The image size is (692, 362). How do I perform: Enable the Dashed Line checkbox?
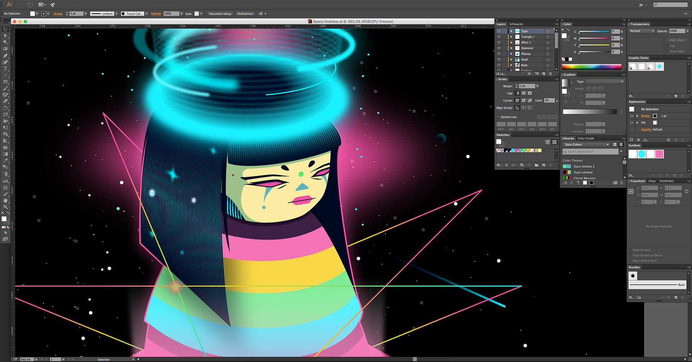pos(498,117)
